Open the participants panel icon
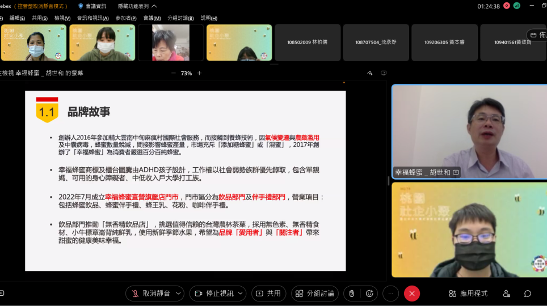 (506, 294)
